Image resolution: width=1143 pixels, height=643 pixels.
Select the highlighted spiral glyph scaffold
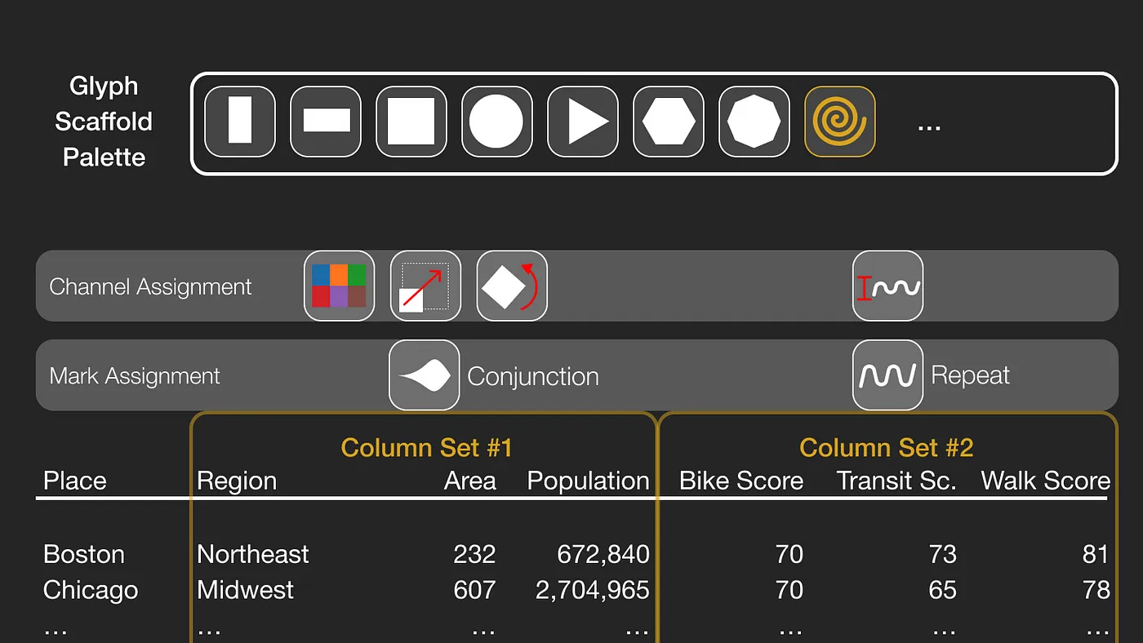840,122
